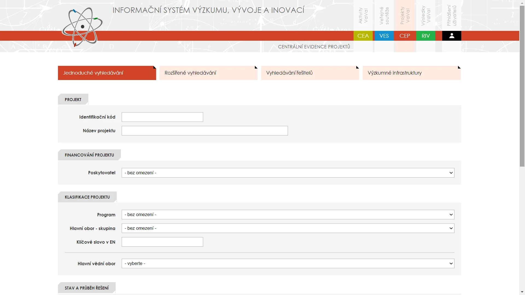Screen dimensions: 525x295
Task: Click the Klíčové slovo v EN field
Action: coord(162,242)
